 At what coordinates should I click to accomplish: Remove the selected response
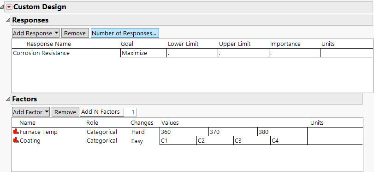click(x=75, y=33)
